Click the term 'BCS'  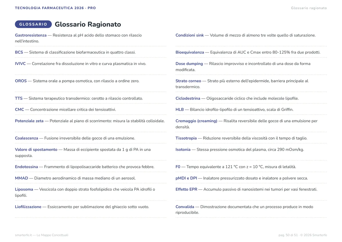pos(19,52)
